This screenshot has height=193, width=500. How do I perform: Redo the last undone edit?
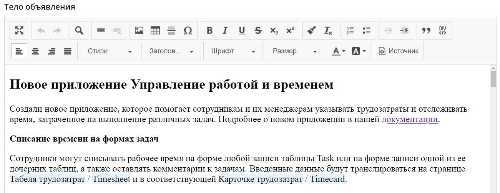(x=57, y=31)
